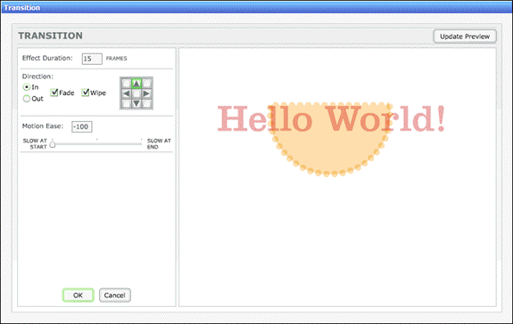Pick the top-left corner direction cell

coord(127,84)
